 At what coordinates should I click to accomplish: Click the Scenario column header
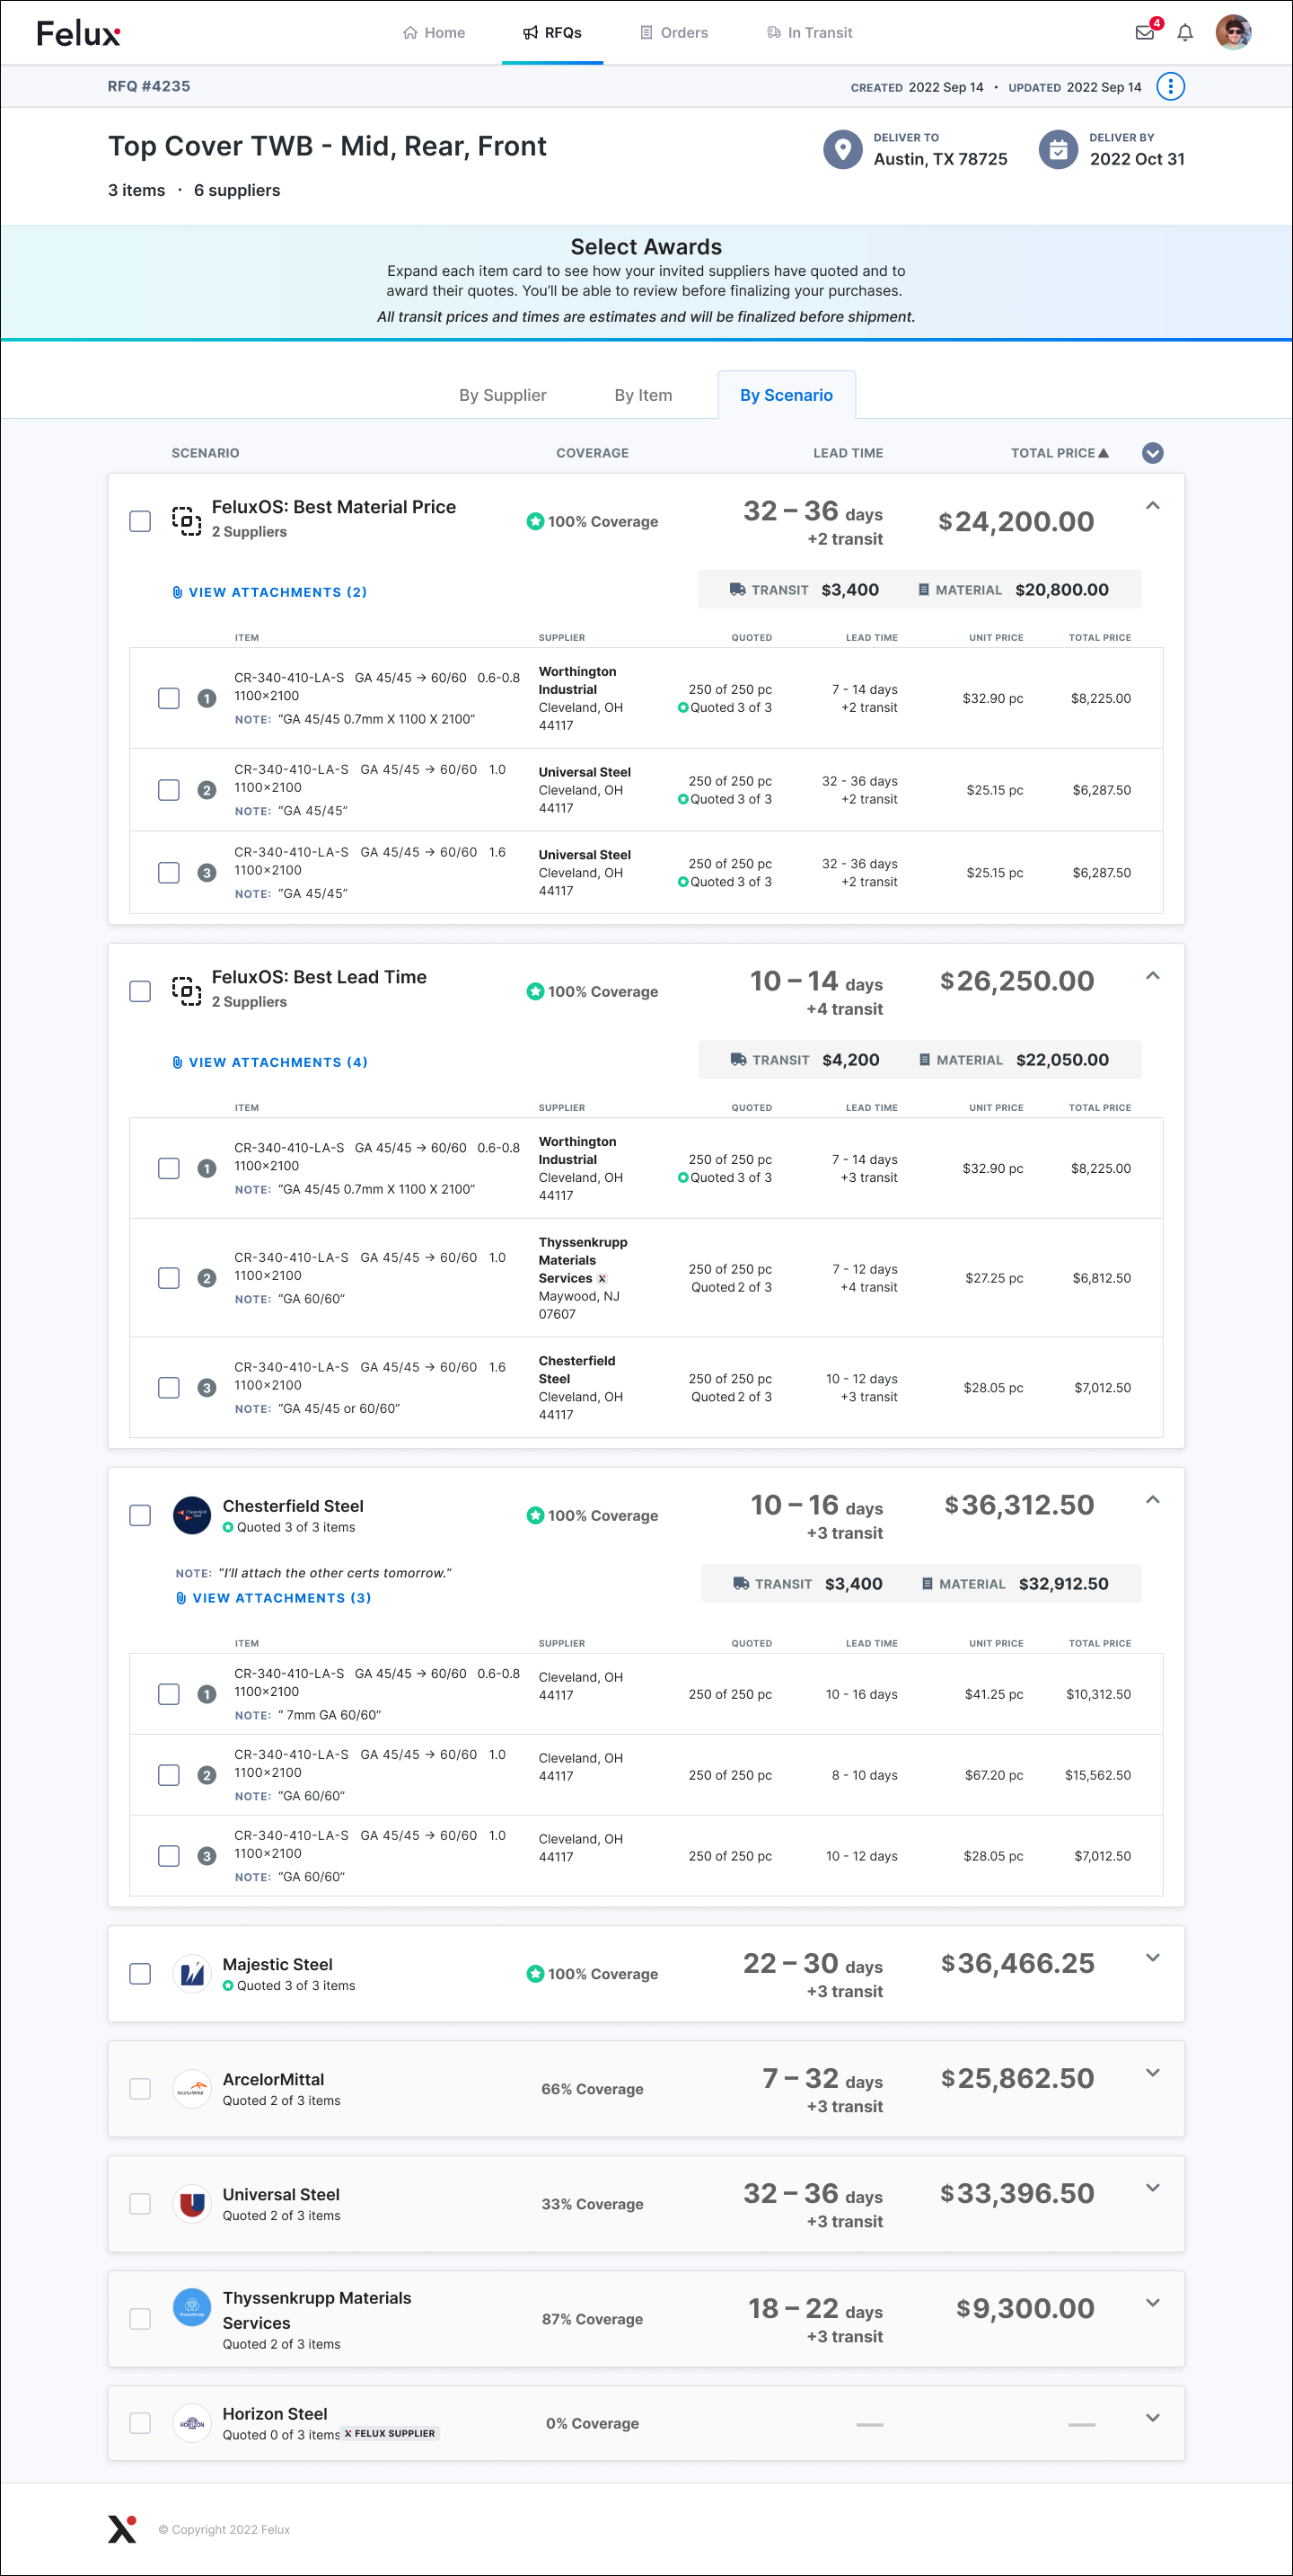pos(205,453)
